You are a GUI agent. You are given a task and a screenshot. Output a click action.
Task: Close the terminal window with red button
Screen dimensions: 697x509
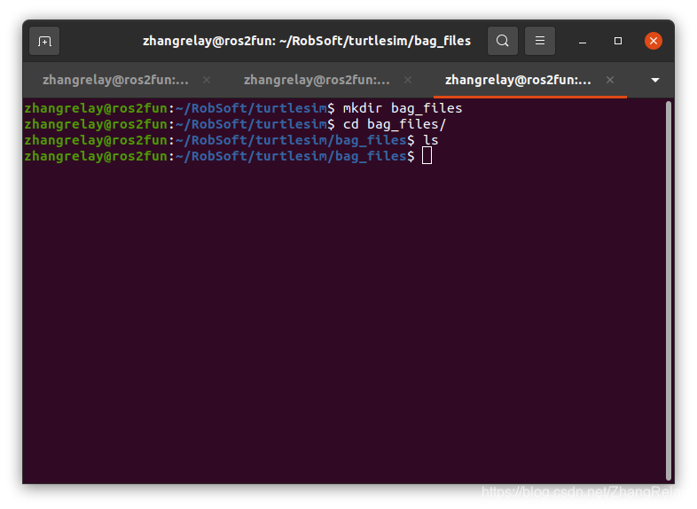click(654, 41)
